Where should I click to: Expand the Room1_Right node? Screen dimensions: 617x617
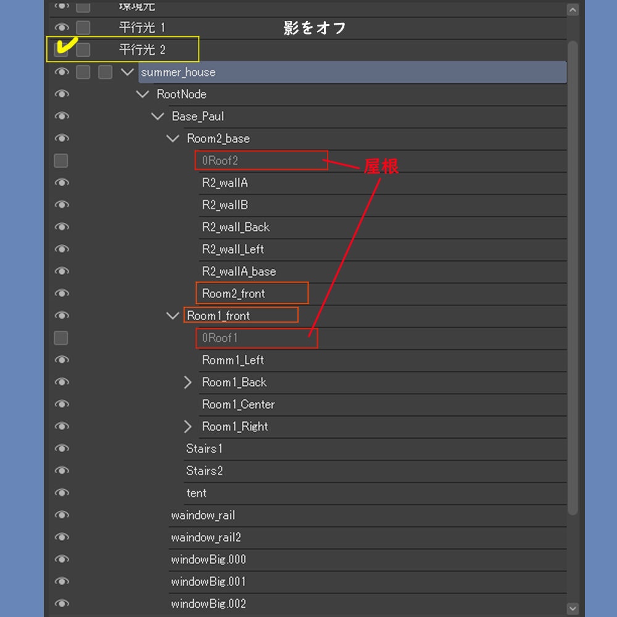pyautogui.click(x=188, y=426)
